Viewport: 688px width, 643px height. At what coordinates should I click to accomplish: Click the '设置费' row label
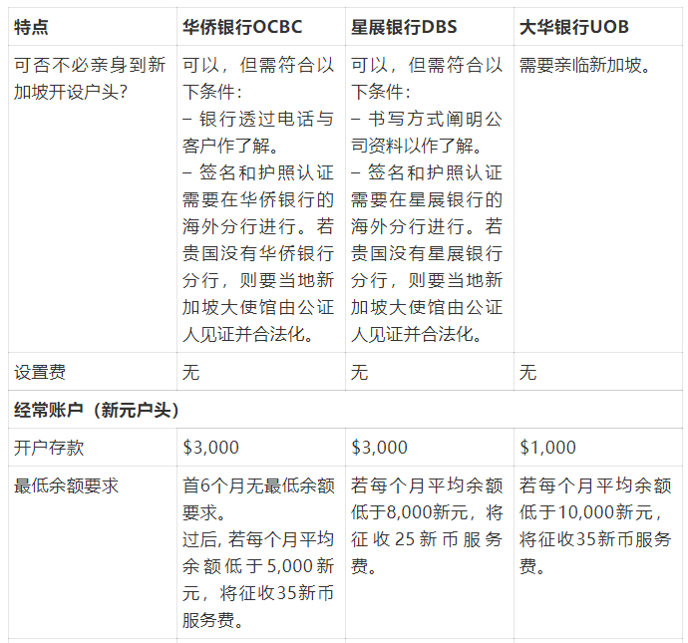(x=40, y=373)
